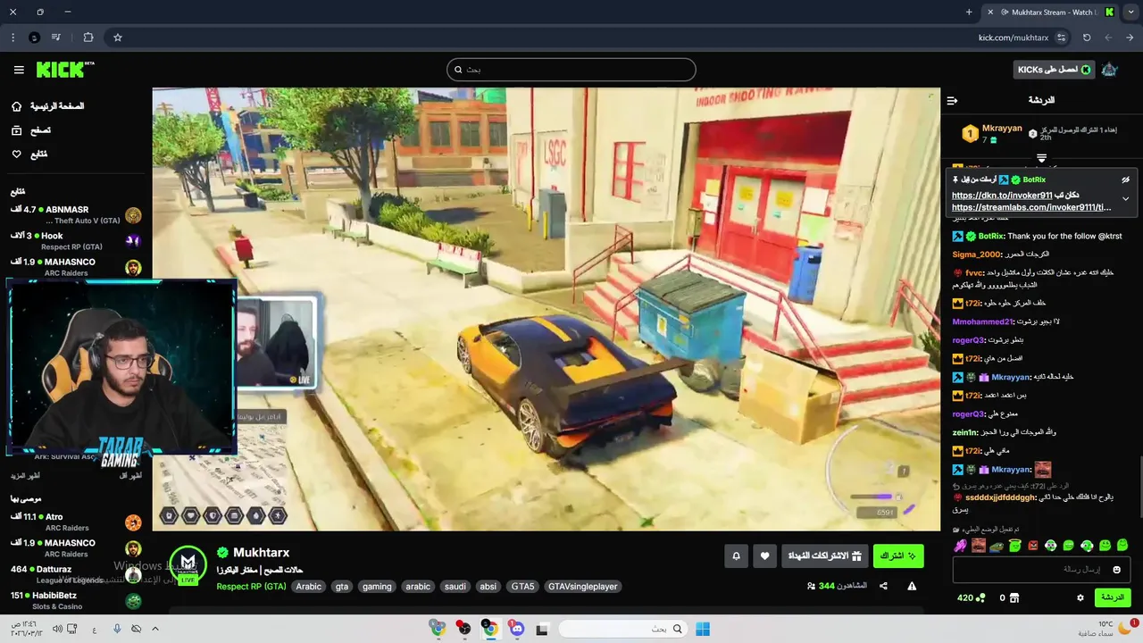Click the green subscribe button

tap(898, 556)
